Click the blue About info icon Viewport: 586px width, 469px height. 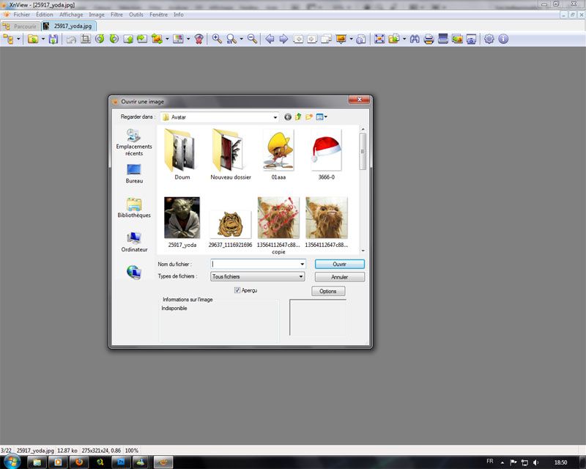point(503,39)
